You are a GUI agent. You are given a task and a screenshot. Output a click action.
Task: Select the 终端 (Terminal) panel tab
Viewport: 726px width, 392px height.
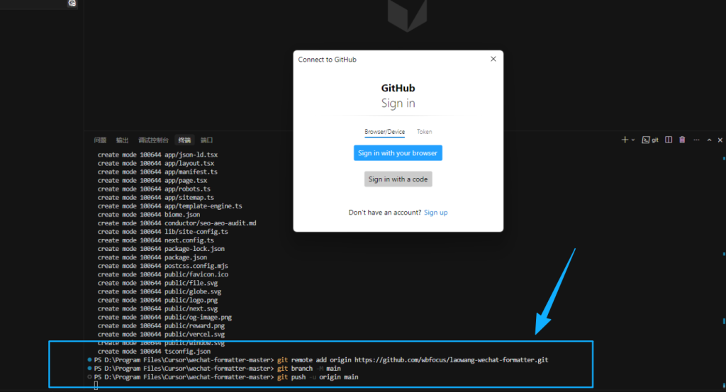pyautogui.click(x=184, y=140)
